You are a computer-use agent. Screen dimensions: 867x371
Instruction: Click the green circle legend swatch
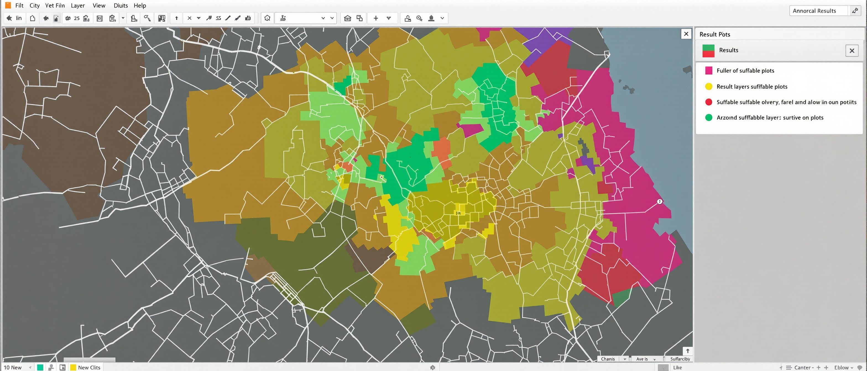point(709,117)
